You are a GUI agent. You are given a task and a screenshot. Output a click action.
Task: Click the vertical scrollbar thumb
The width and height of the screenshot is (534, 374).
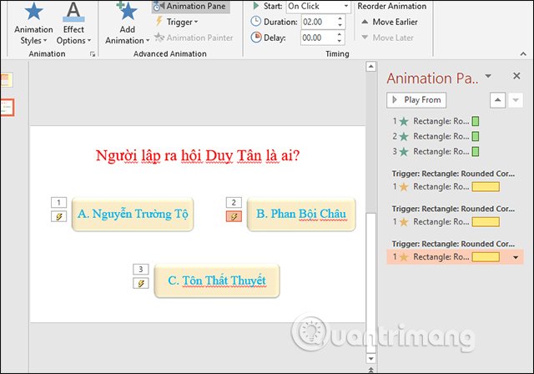pos(370,283)
